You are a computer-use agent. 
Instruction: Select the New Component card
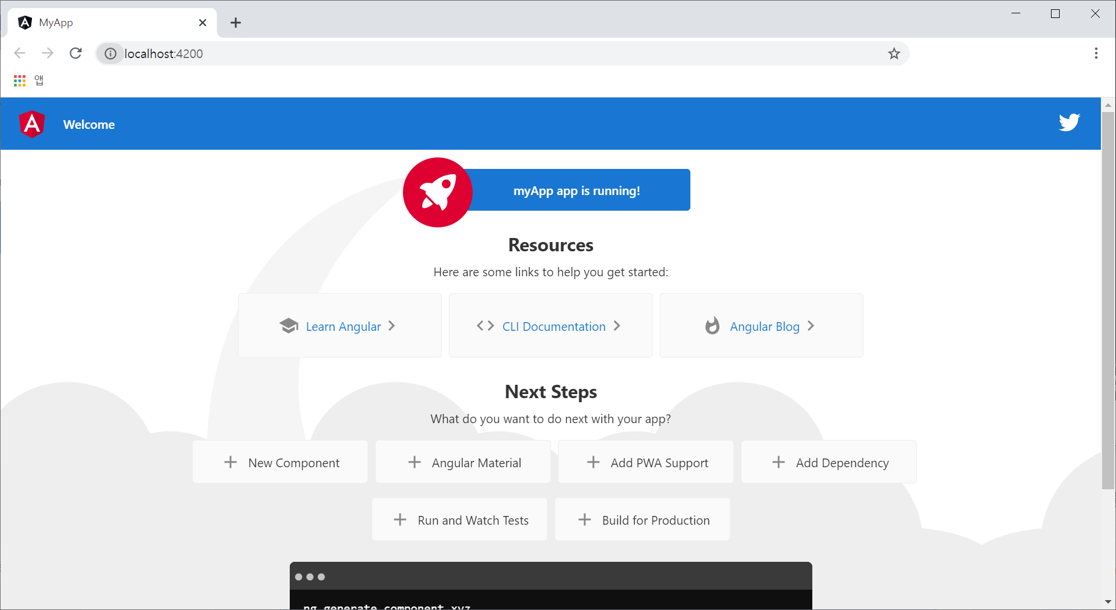pyautogui.click(x=280, y=462)
